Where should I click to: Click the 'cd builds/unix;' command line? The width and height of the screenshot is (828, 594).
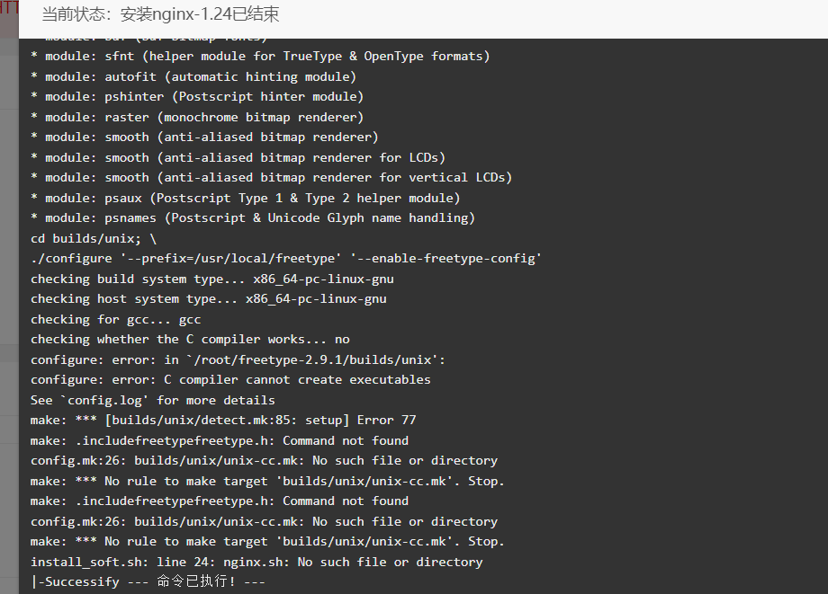94,239
